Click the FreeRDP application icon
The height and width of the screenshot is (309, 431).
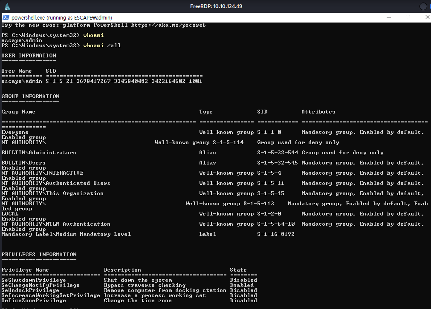click(7, 6)
